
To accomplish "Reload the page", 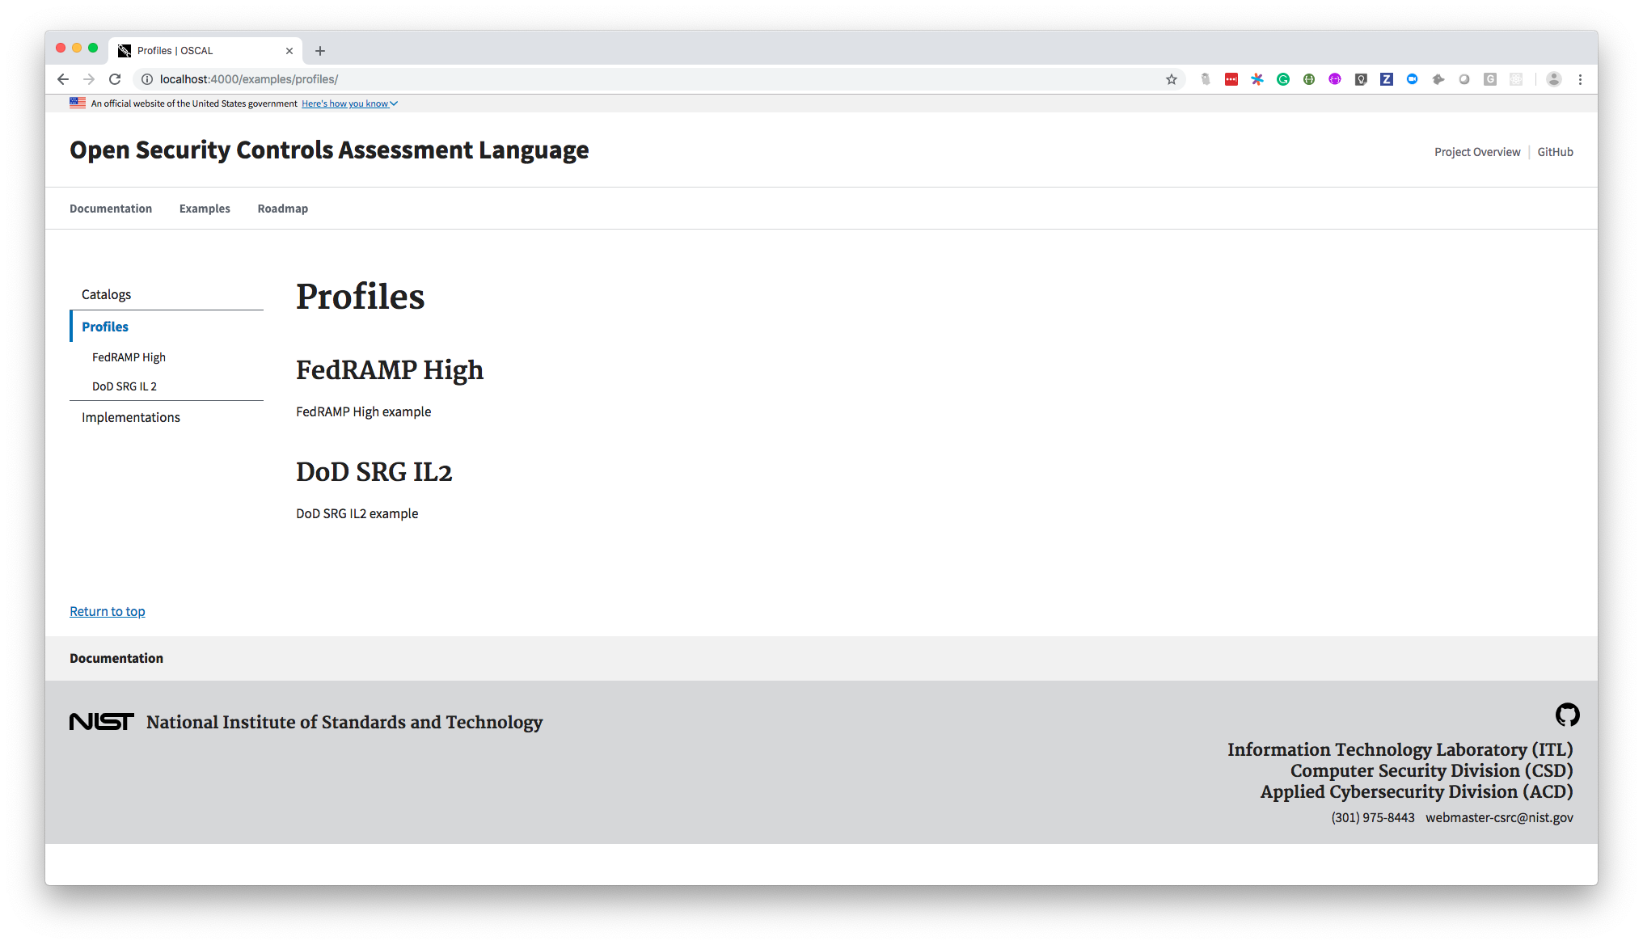I will (x=115, y=79).
